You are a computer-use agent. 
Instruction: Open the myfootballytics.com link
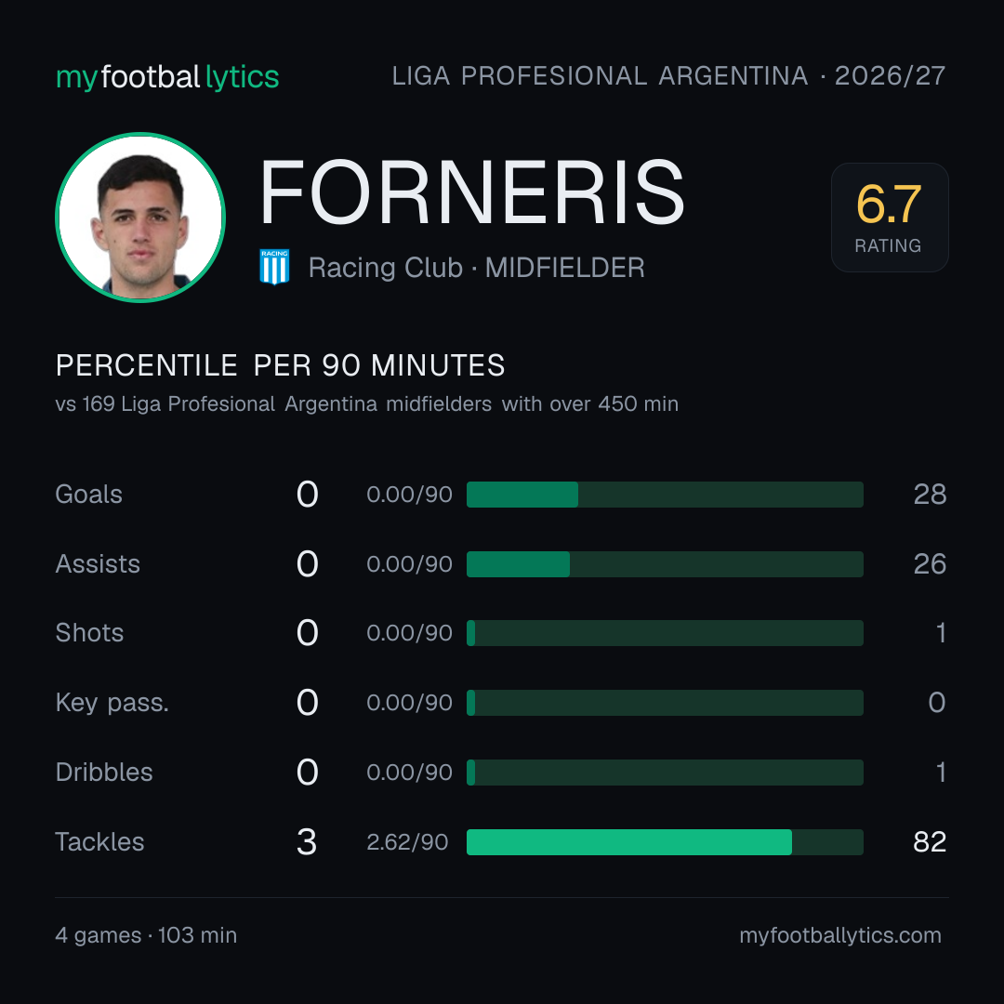(x=840, y=935)
